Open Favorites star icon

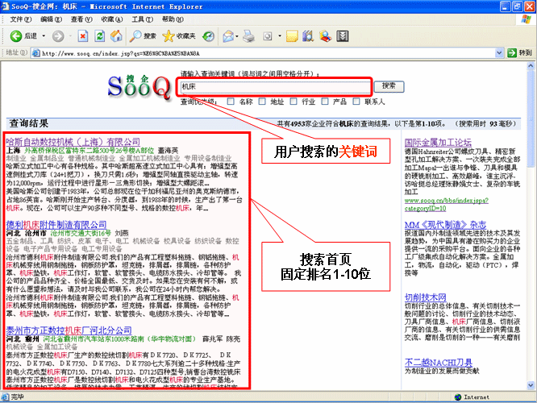click(x=169, y=36)
